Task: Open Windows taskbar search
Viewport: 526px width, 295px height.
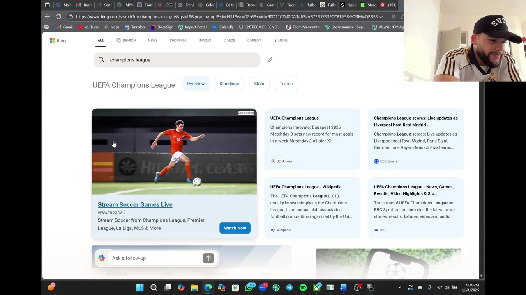Action: coord(154,288)
